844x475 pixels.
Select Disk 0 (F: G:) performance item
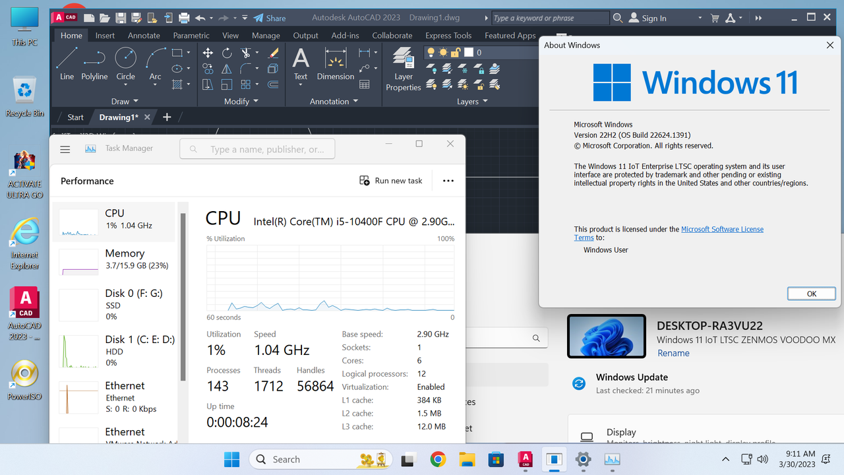pos(115,305)
